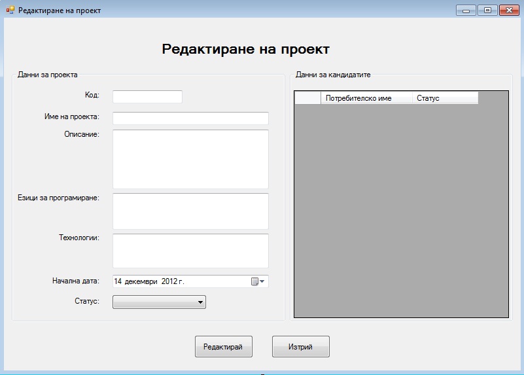Click the Данни за кандидатите group label
The height and width of the screenshot is (375, 524).
pos(333,75)
